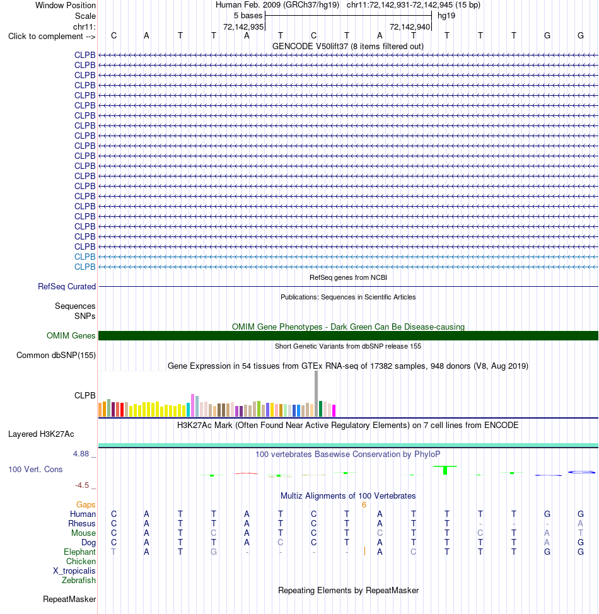Click the tall gray bar in the GTEx expression chart

point(316,393)
